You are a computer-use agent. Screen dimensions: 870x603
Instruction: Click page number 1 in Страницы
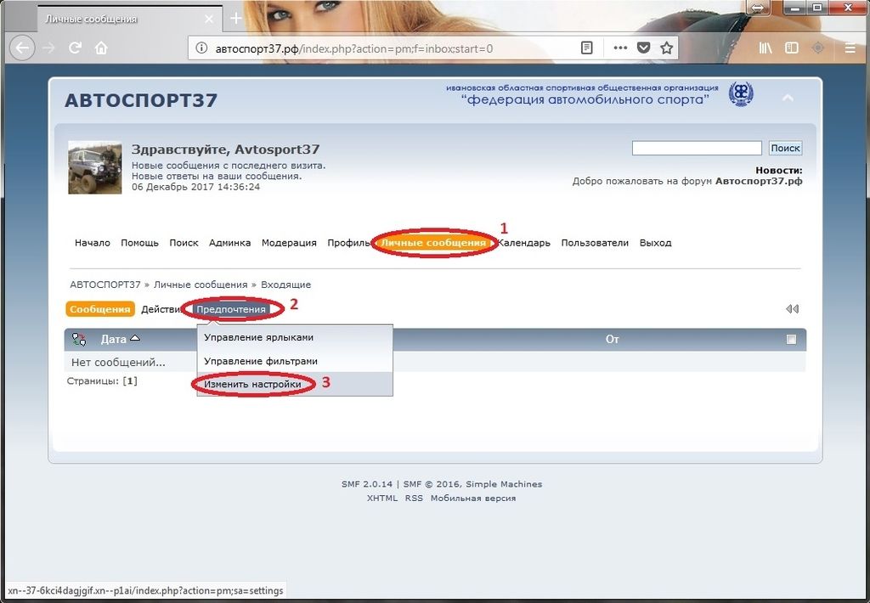130,381
